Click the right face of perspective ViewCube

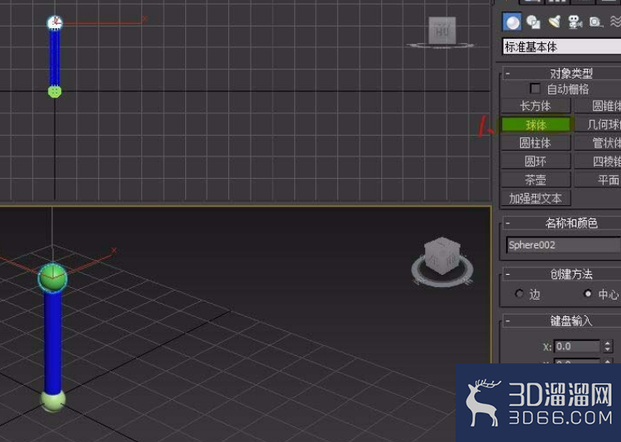pyautogui.click(x=451, y=259)
